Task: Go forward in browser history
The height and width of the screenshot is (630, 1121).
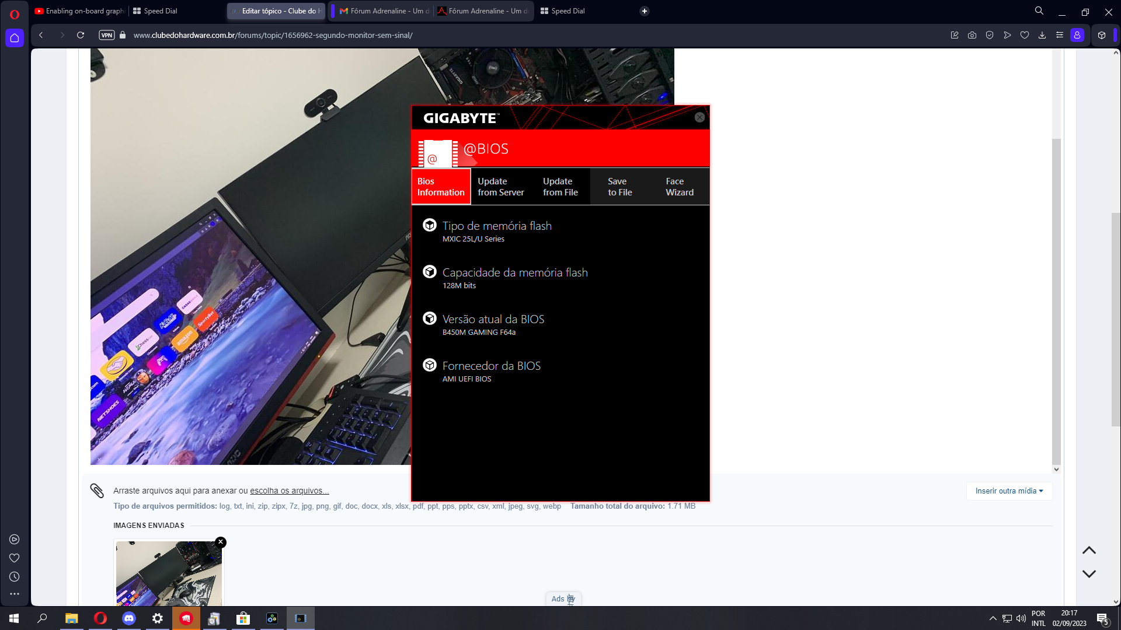Action: pyautogui.click(x=62, y=35)
